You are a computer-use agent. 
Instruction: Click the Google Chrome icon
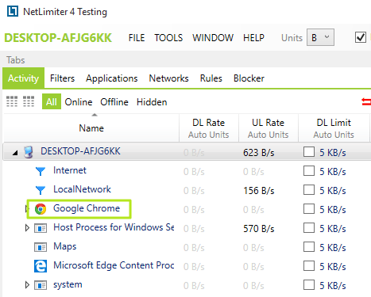pyautogui.click(x=41, y=209)
